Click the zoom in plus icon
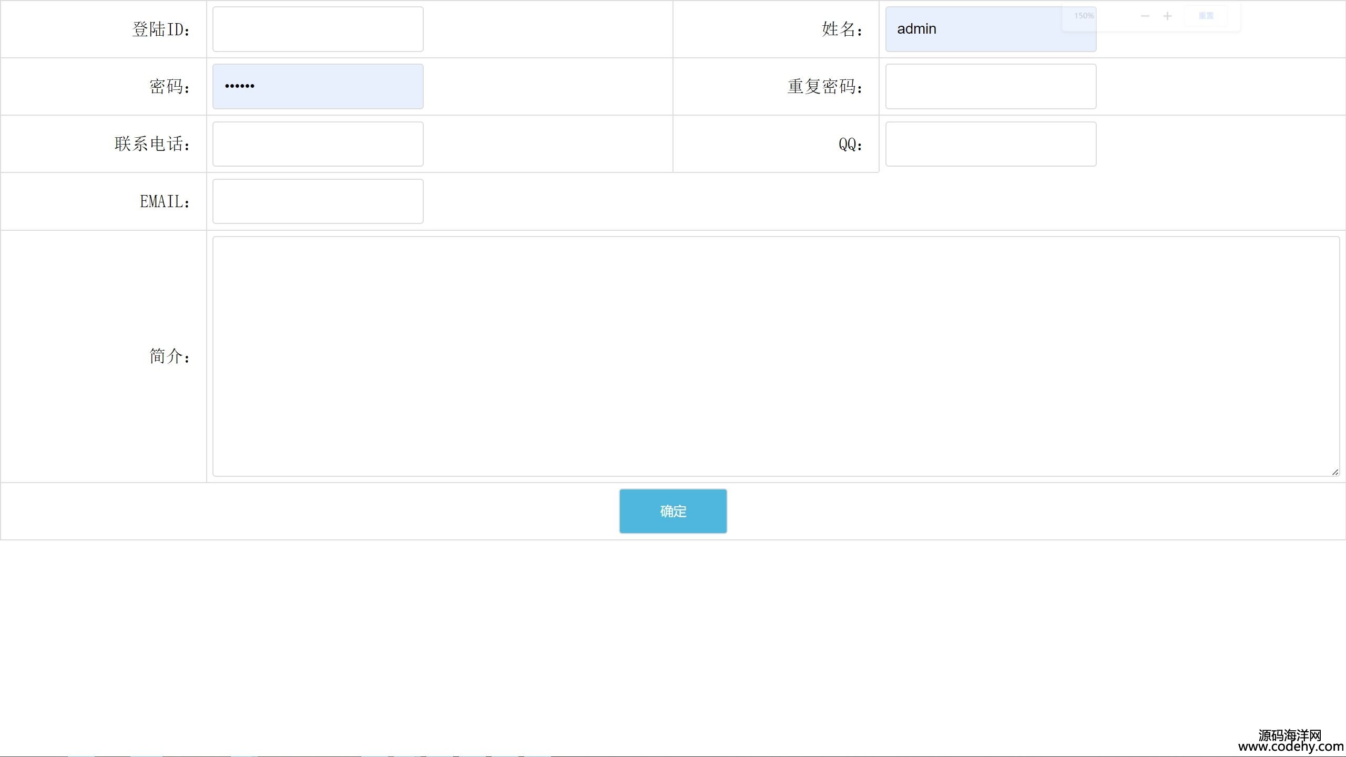Viewport: 1346px width, 757px height. 1167,16
